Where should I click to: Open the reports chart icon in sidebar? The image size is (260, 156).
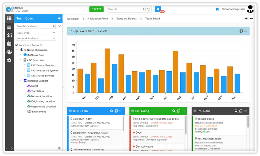click(x=9, y=35)
